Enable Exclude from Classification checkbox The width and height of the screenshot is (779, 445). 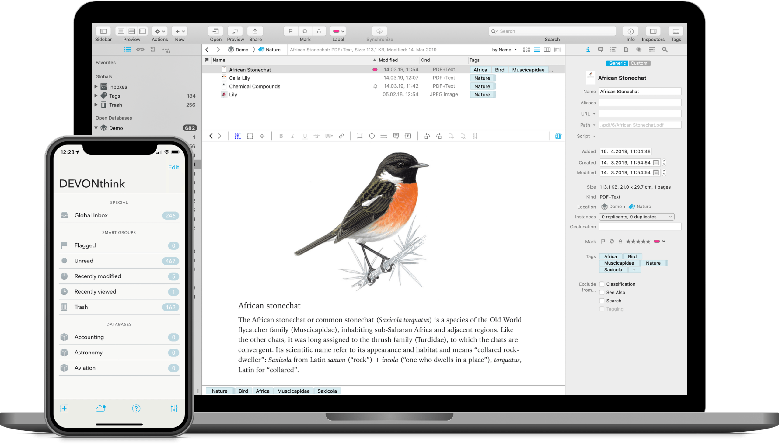(602, 284)
